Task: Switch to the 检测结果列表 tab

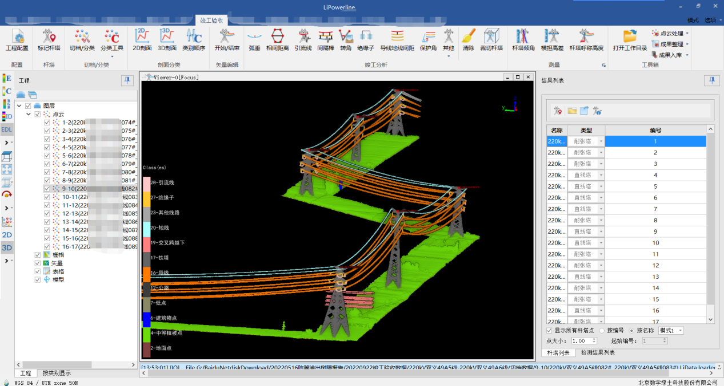Action: click(x=598, y=352)
